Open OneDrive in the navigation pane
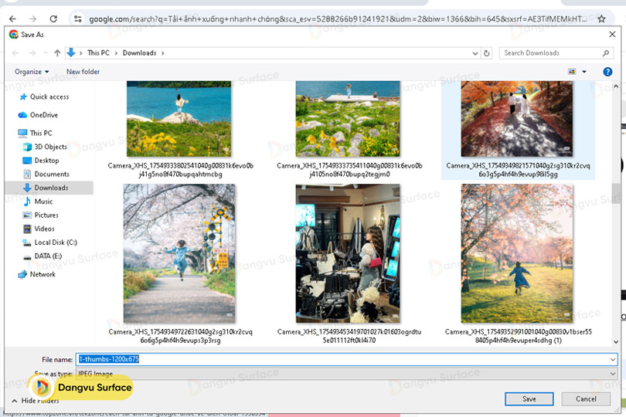Viewport: 626px width, 417px height. [x=43, y=115]
